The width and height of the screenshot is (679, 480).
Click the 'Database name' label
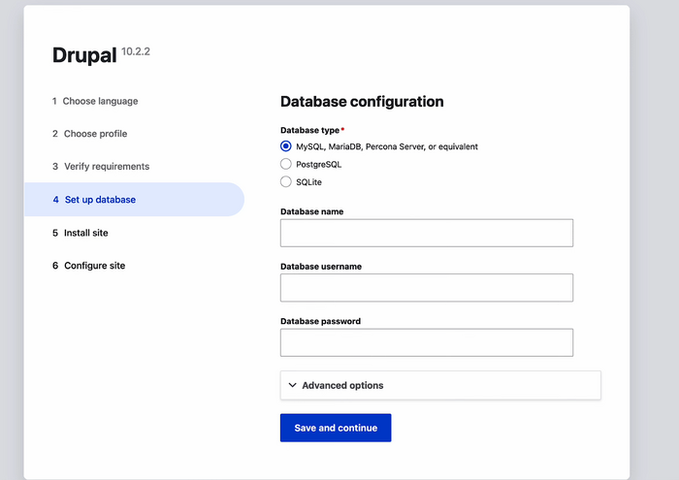point(311,211)
